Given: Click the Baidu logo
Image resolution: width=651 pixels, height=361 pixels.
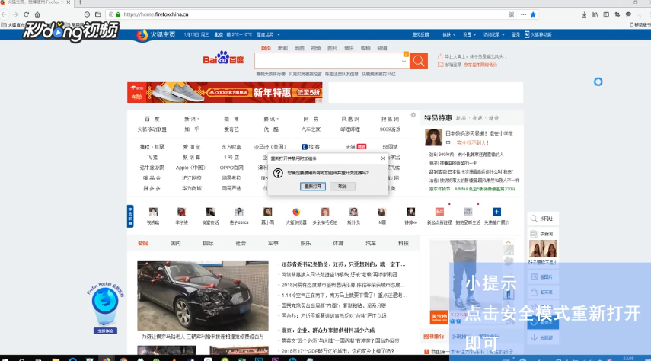Looking at the screenshot, I should 223,58.
